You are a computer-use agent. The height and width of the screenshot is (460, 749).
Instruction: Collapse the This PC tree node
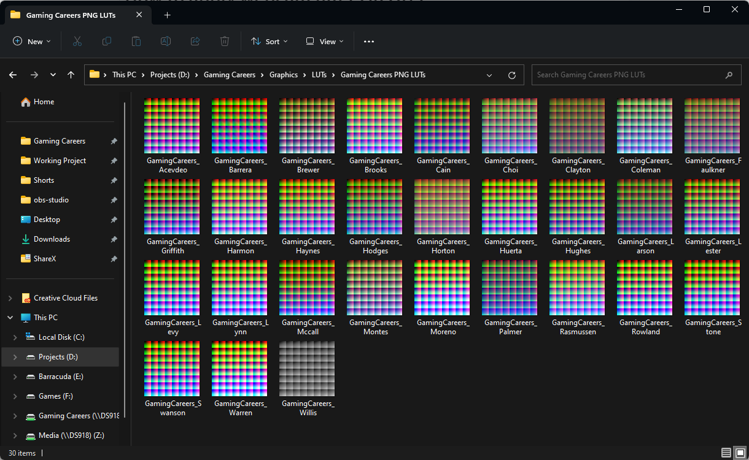(x=10, y=318)
